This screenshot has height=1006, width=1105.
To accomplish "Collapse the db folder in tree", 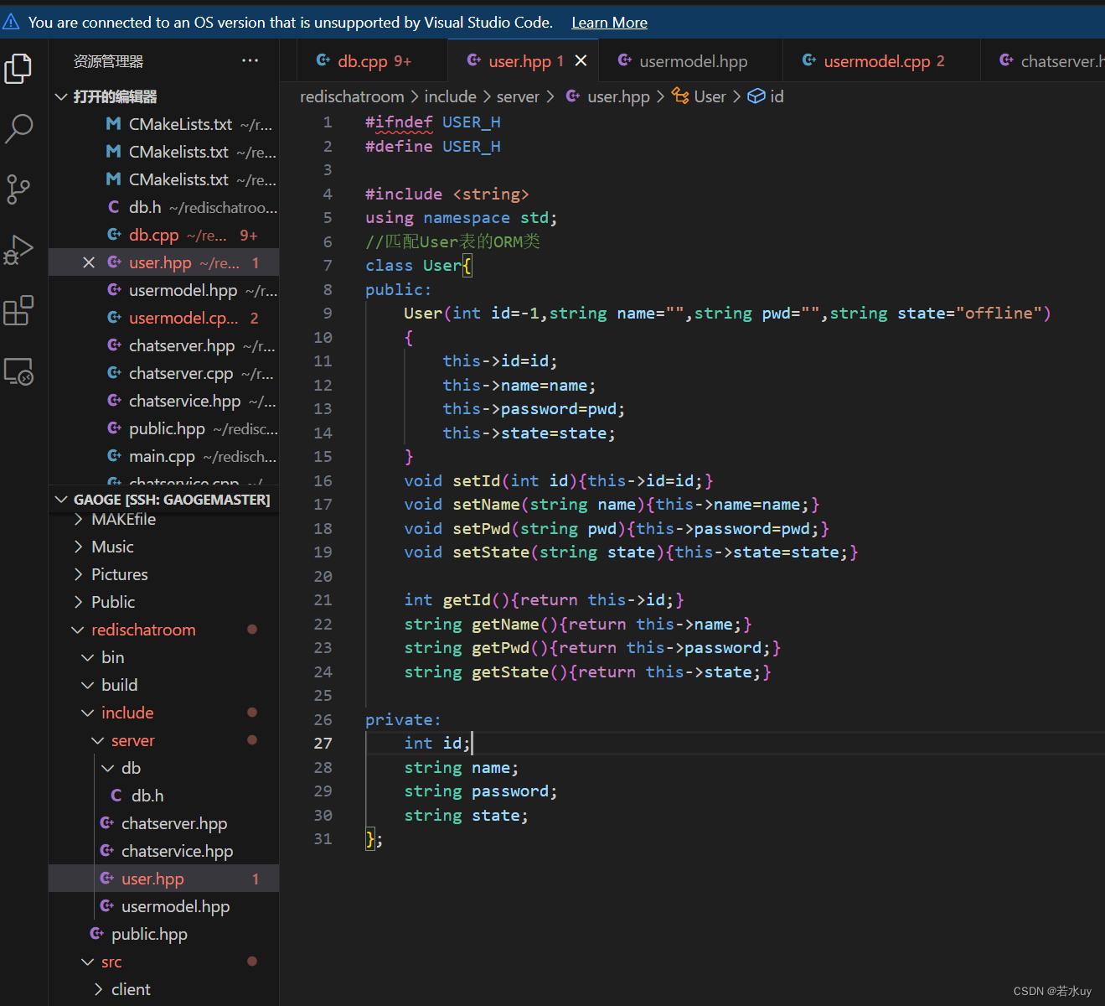I will tap(131, 768).
